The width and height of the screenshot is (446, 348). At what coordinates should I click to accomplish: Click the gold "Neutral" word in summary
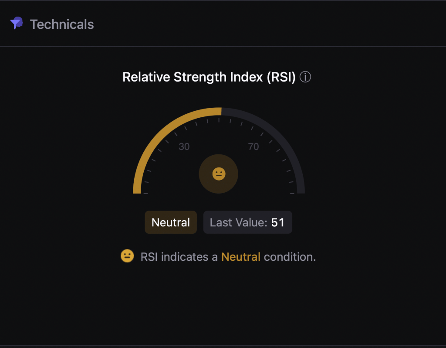click(241, 257)
